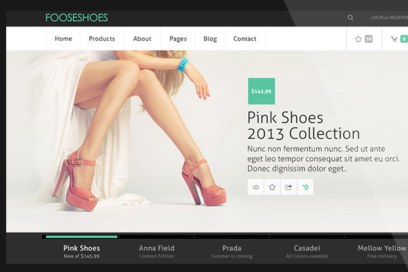Viewport: 408px width, 272px height.
Task: Select the Mellow Yellow slide tab
Action: click(x=381, y=252)
